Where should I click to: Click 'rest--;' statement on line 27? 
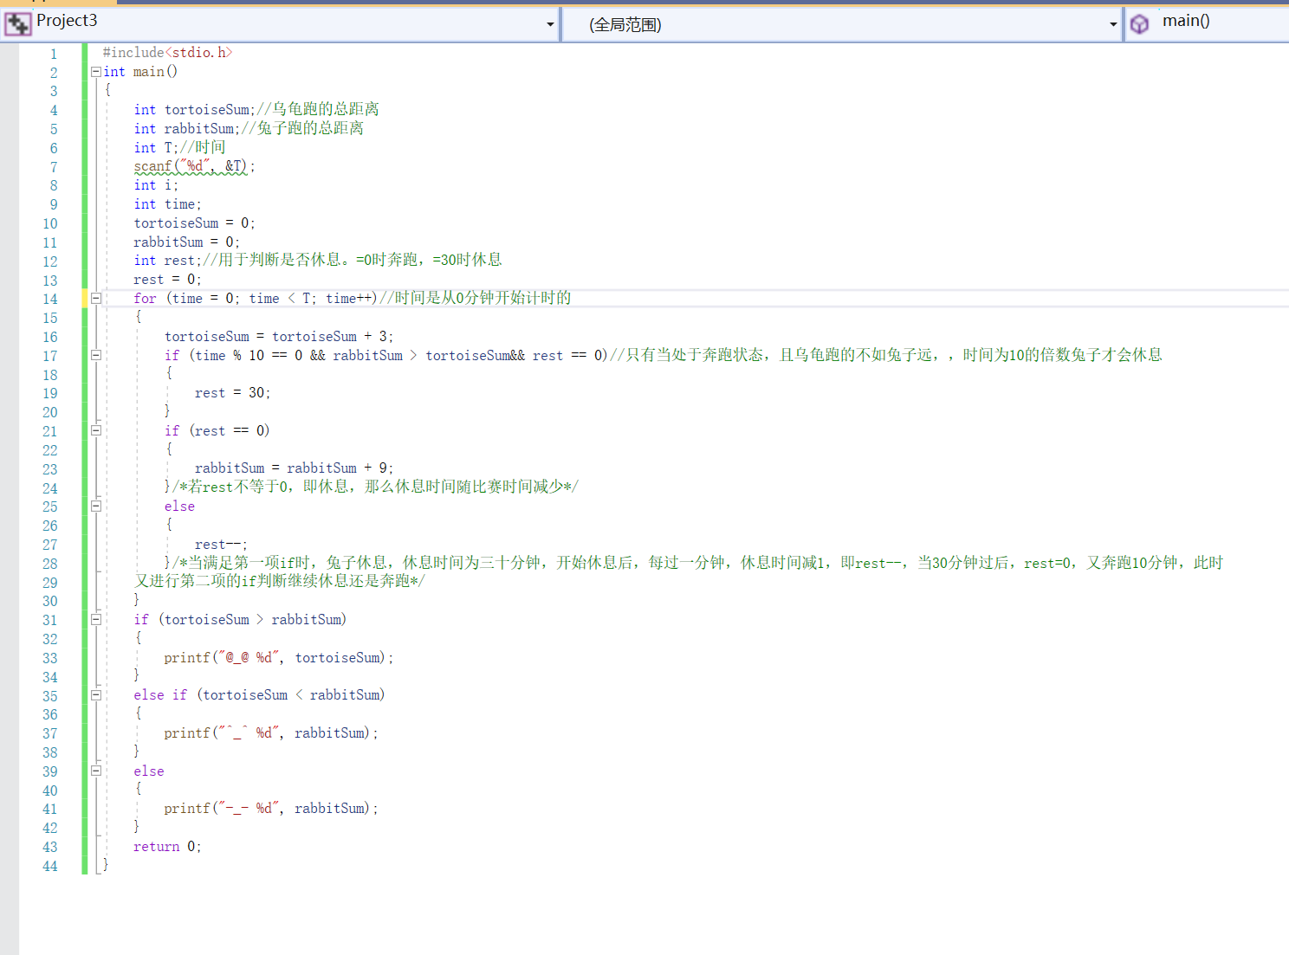pos(221,545)
